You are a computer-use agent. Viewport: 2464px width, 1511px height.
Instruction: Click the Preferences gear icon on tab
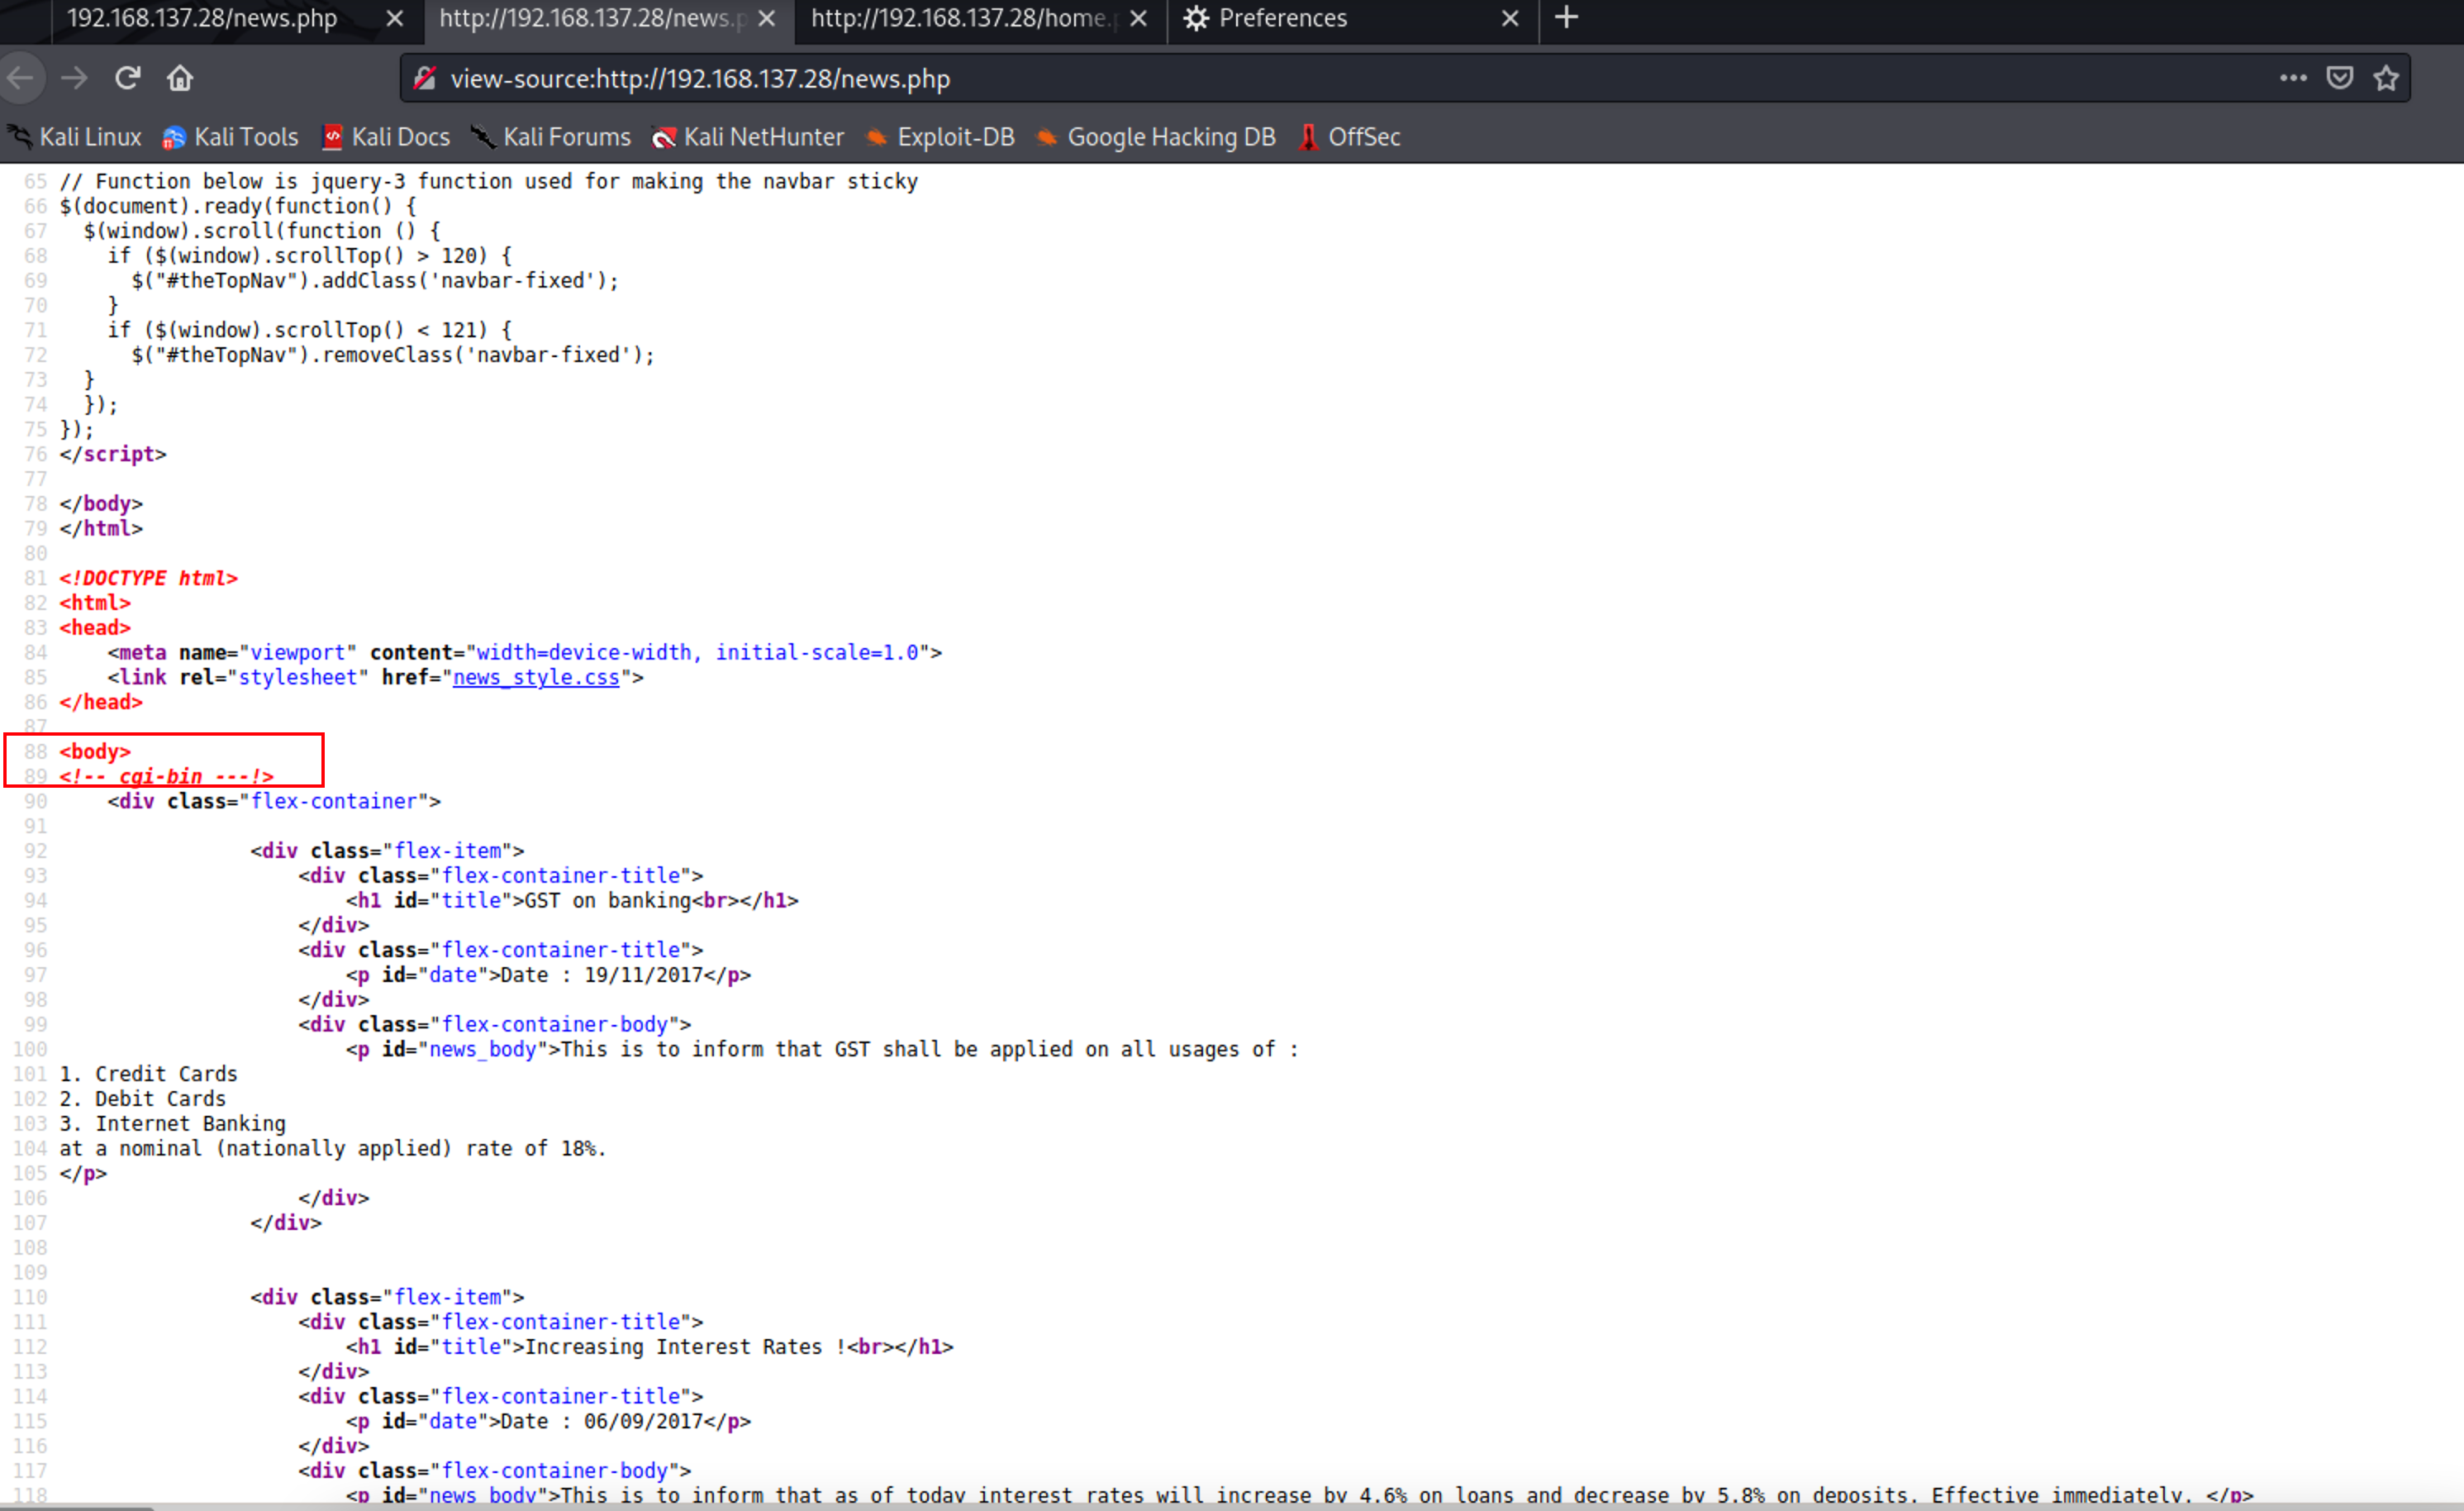pos(1196,19)
